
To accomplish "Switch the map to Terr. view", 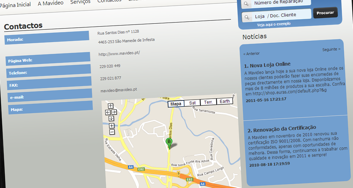I will point(208,102).
